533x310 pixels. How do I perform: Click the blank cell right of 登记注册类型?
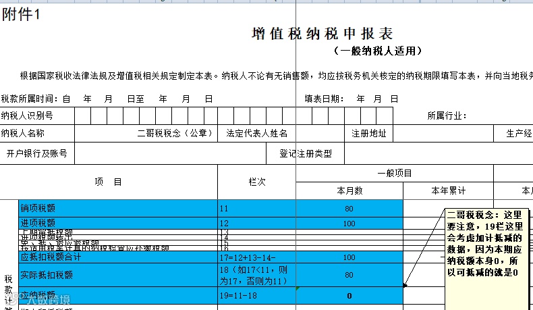439,153
